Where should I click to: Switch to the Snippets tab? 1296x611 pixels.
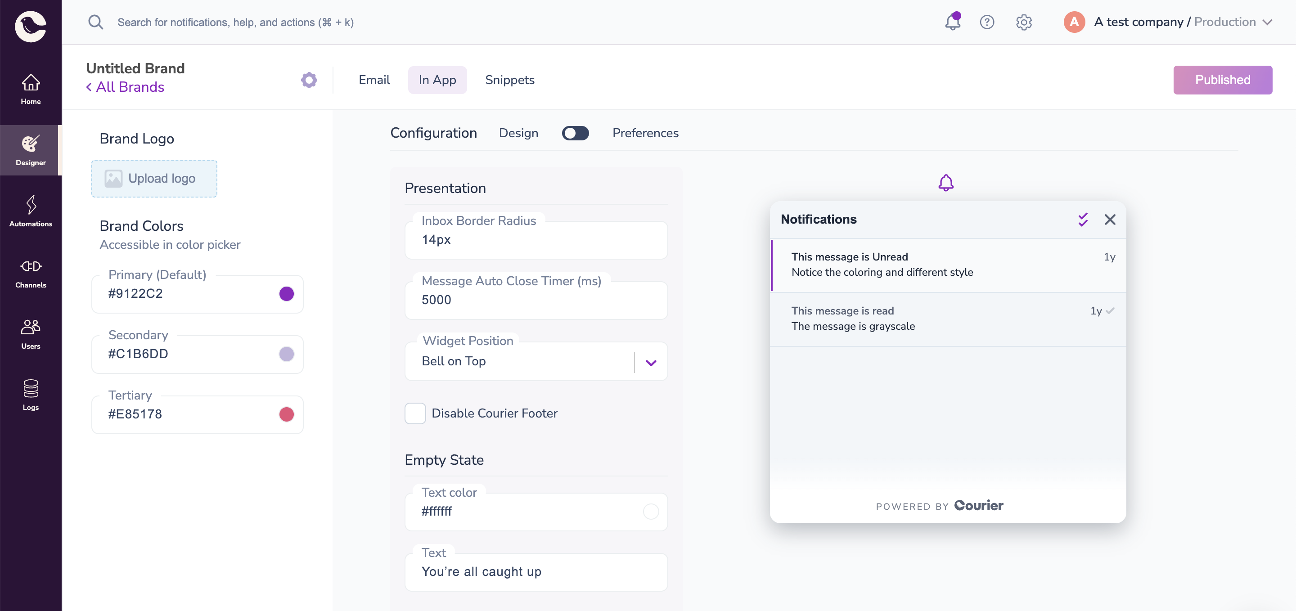[509, 80]
